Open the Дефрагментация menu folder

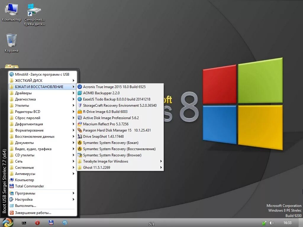[x=42, y=124]
